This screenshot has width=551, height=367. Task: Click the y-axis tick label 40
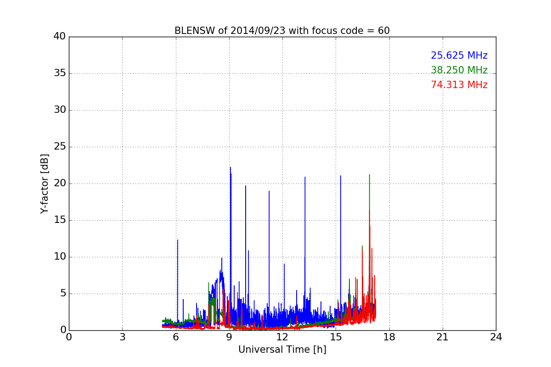(x=59, y=37)
